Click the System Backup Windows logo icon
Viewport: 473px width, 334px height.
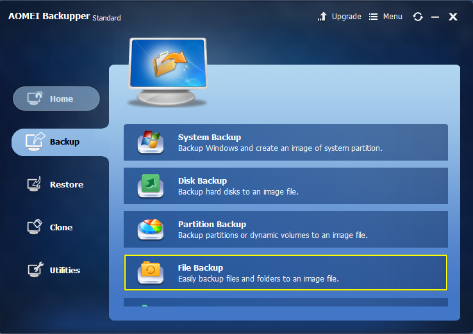click(x=151, y=142)
